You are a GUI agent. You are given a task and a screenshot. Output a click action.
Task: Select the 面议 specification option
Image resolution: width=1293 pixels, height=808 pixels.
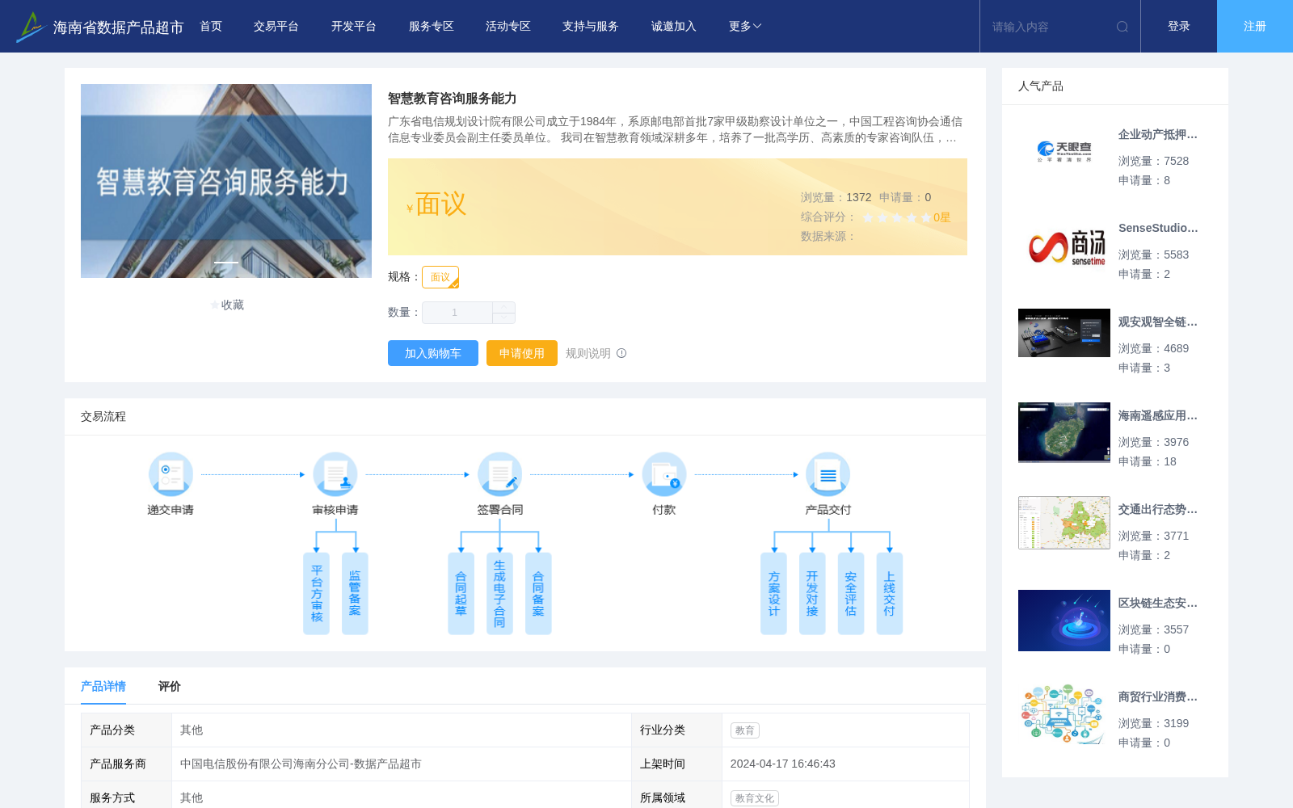(x=440, y=277)
